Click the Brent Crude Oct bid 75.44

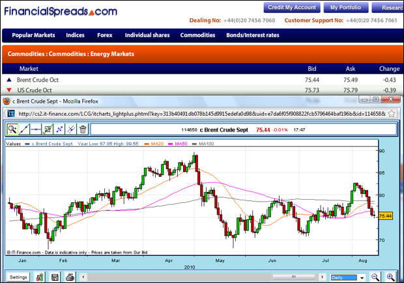pyautogui.click(x=311, y=80)
